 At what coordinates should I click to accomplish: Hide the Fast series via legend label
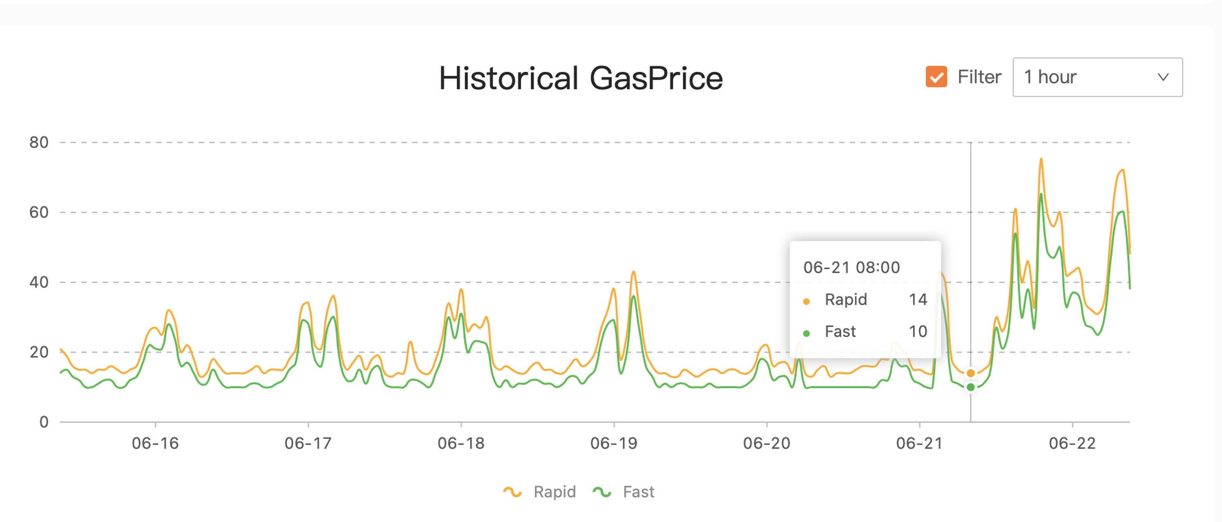pyautogui.click(x=639, y=492)
